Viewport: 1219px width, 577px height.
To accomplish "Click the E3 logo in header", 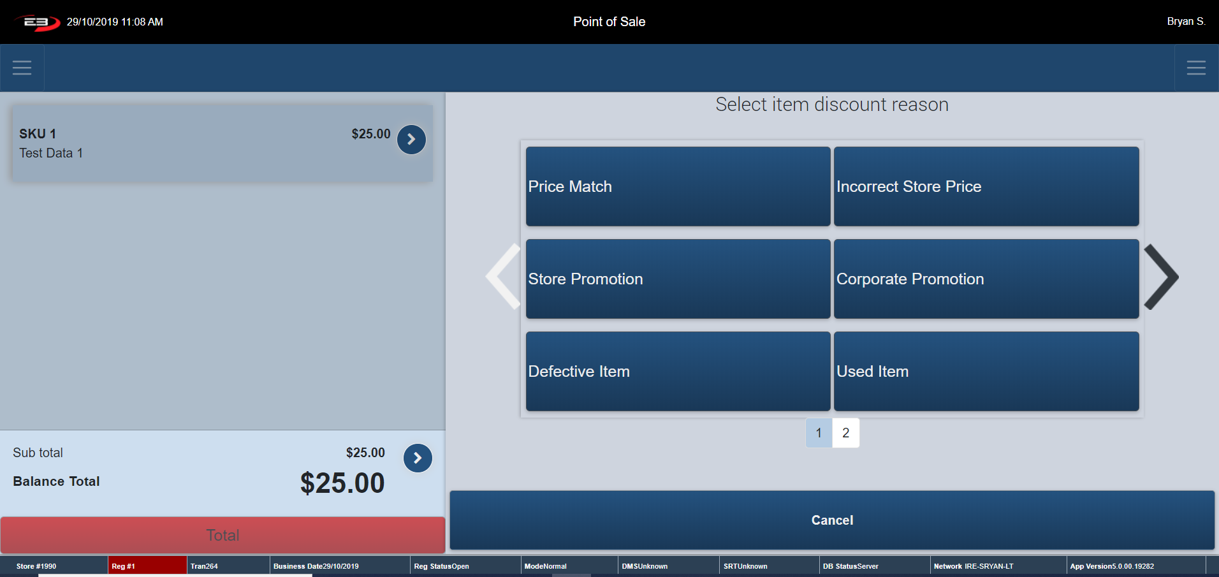I will (x=37, y=22).
